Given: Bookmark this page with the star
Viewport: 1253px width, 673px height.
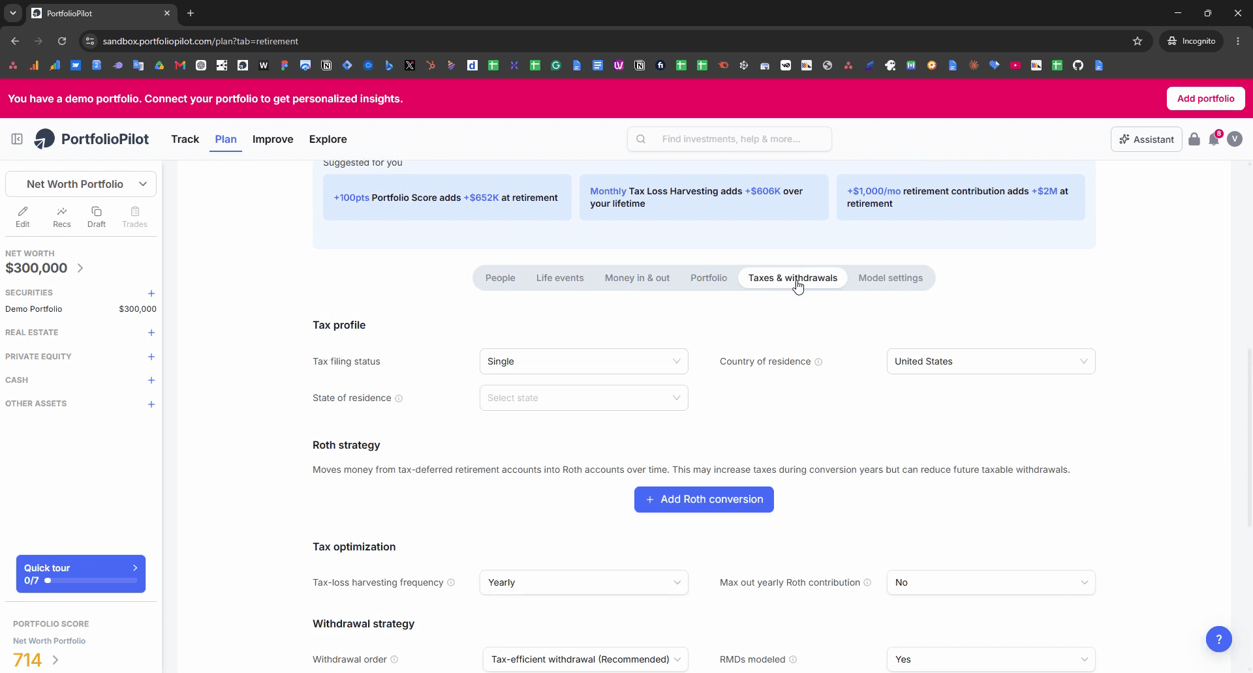Looking at the screenshot, I should pos(1137,41).
